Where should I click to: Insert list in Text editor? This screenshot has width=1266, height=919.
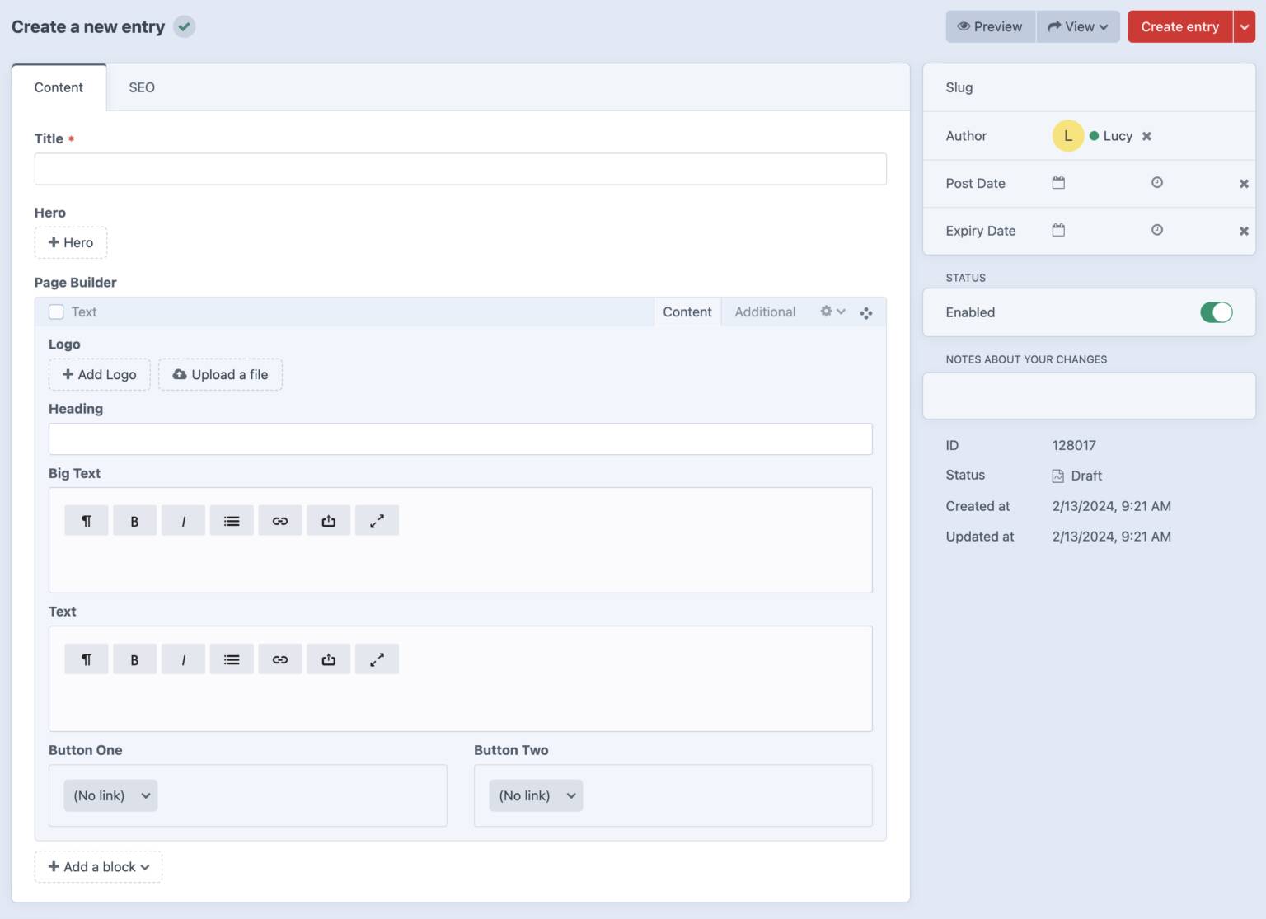click(232, 659)
